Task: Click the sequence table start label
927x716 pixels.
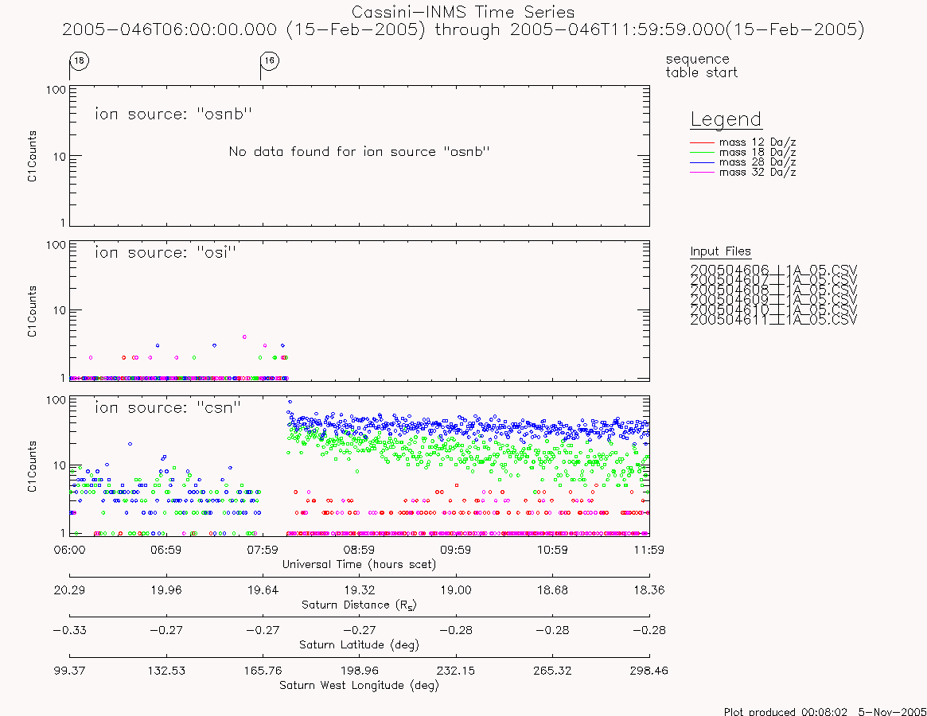Action: click(x=702, y=66)
